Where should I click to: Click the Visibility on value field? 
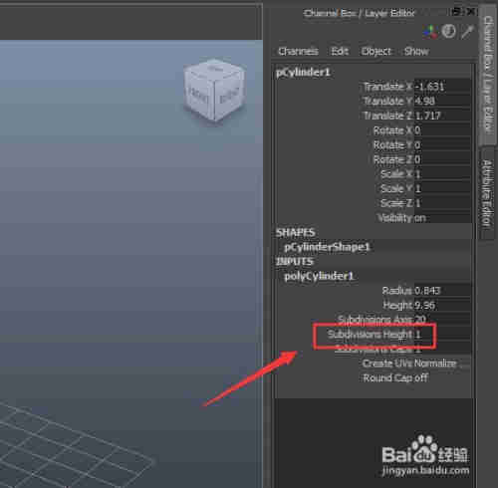[442, 218]
